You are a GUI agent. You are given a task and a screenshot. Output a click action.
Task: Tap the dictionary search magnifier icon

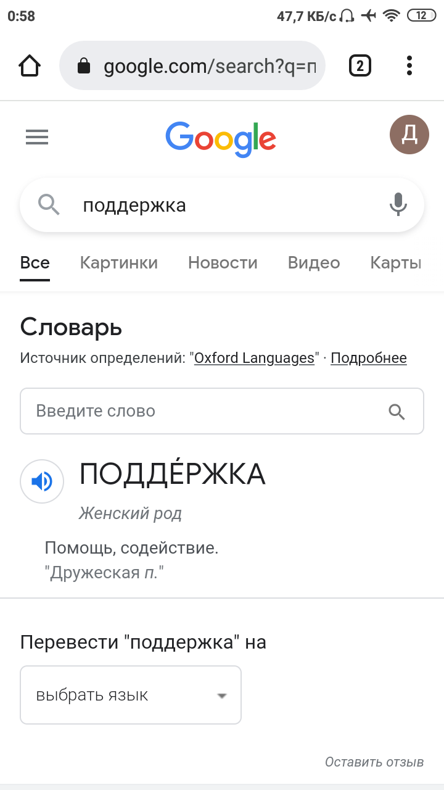[x=397, y=412]
